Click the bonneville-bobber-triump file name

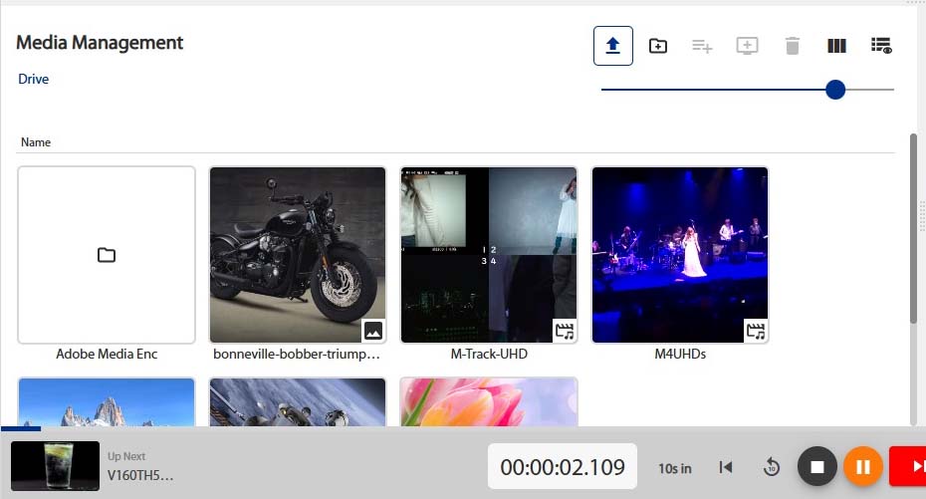pos(297,354)
